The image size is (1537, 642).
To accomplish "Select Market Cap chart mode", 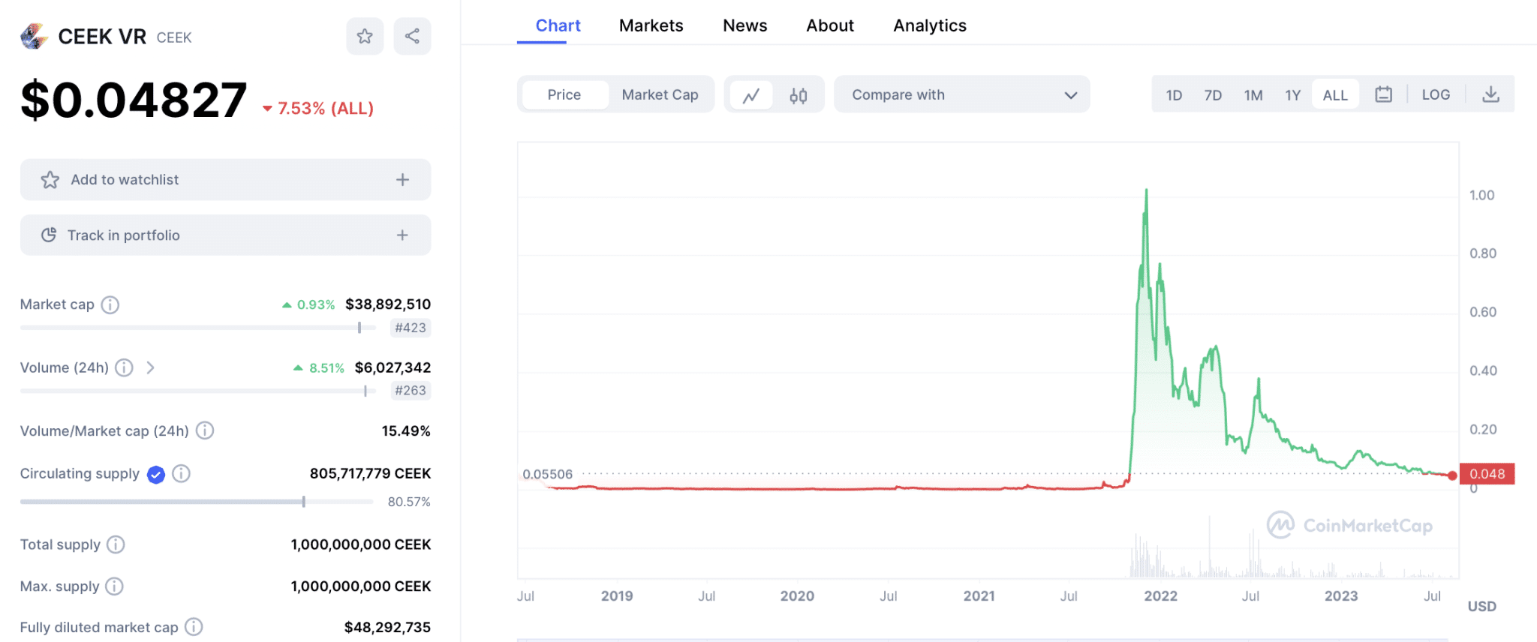I will (x=660, y=94).
